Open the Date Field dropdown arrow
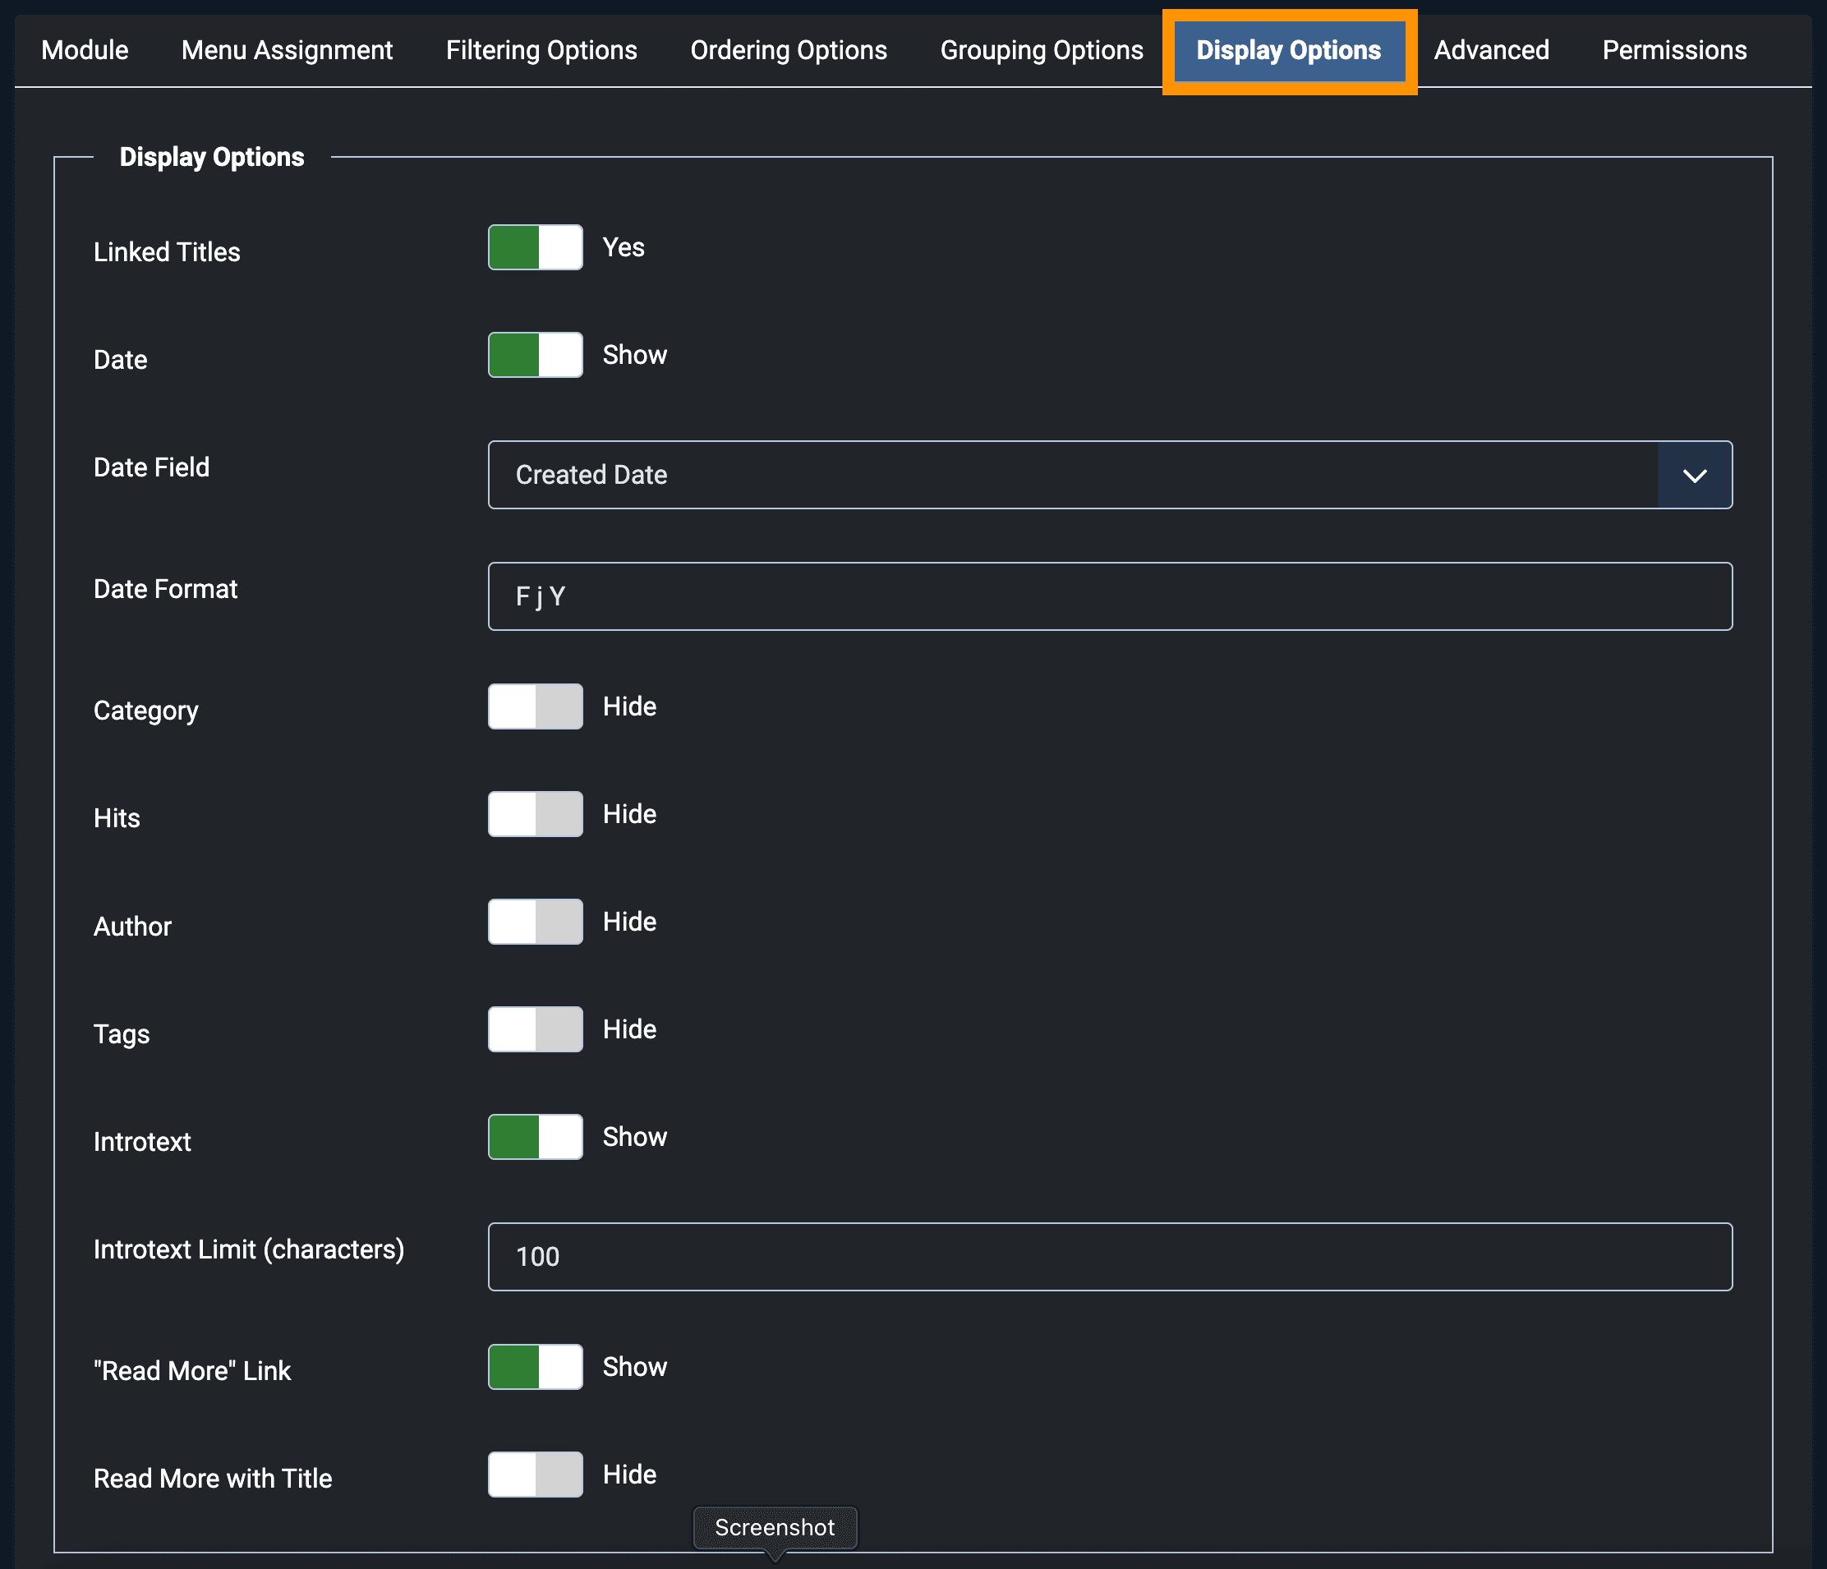Viewport: 1827px width, 1569px height. [1694, 476]
